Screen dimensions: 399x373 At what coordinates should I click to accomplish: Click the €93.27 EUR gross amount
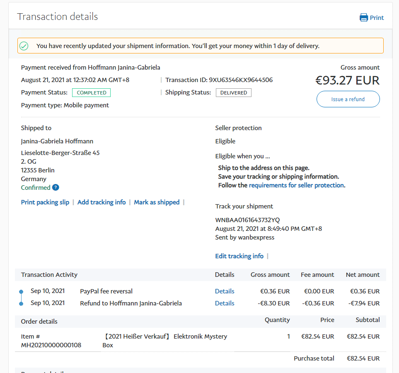(x=347, y=80)
